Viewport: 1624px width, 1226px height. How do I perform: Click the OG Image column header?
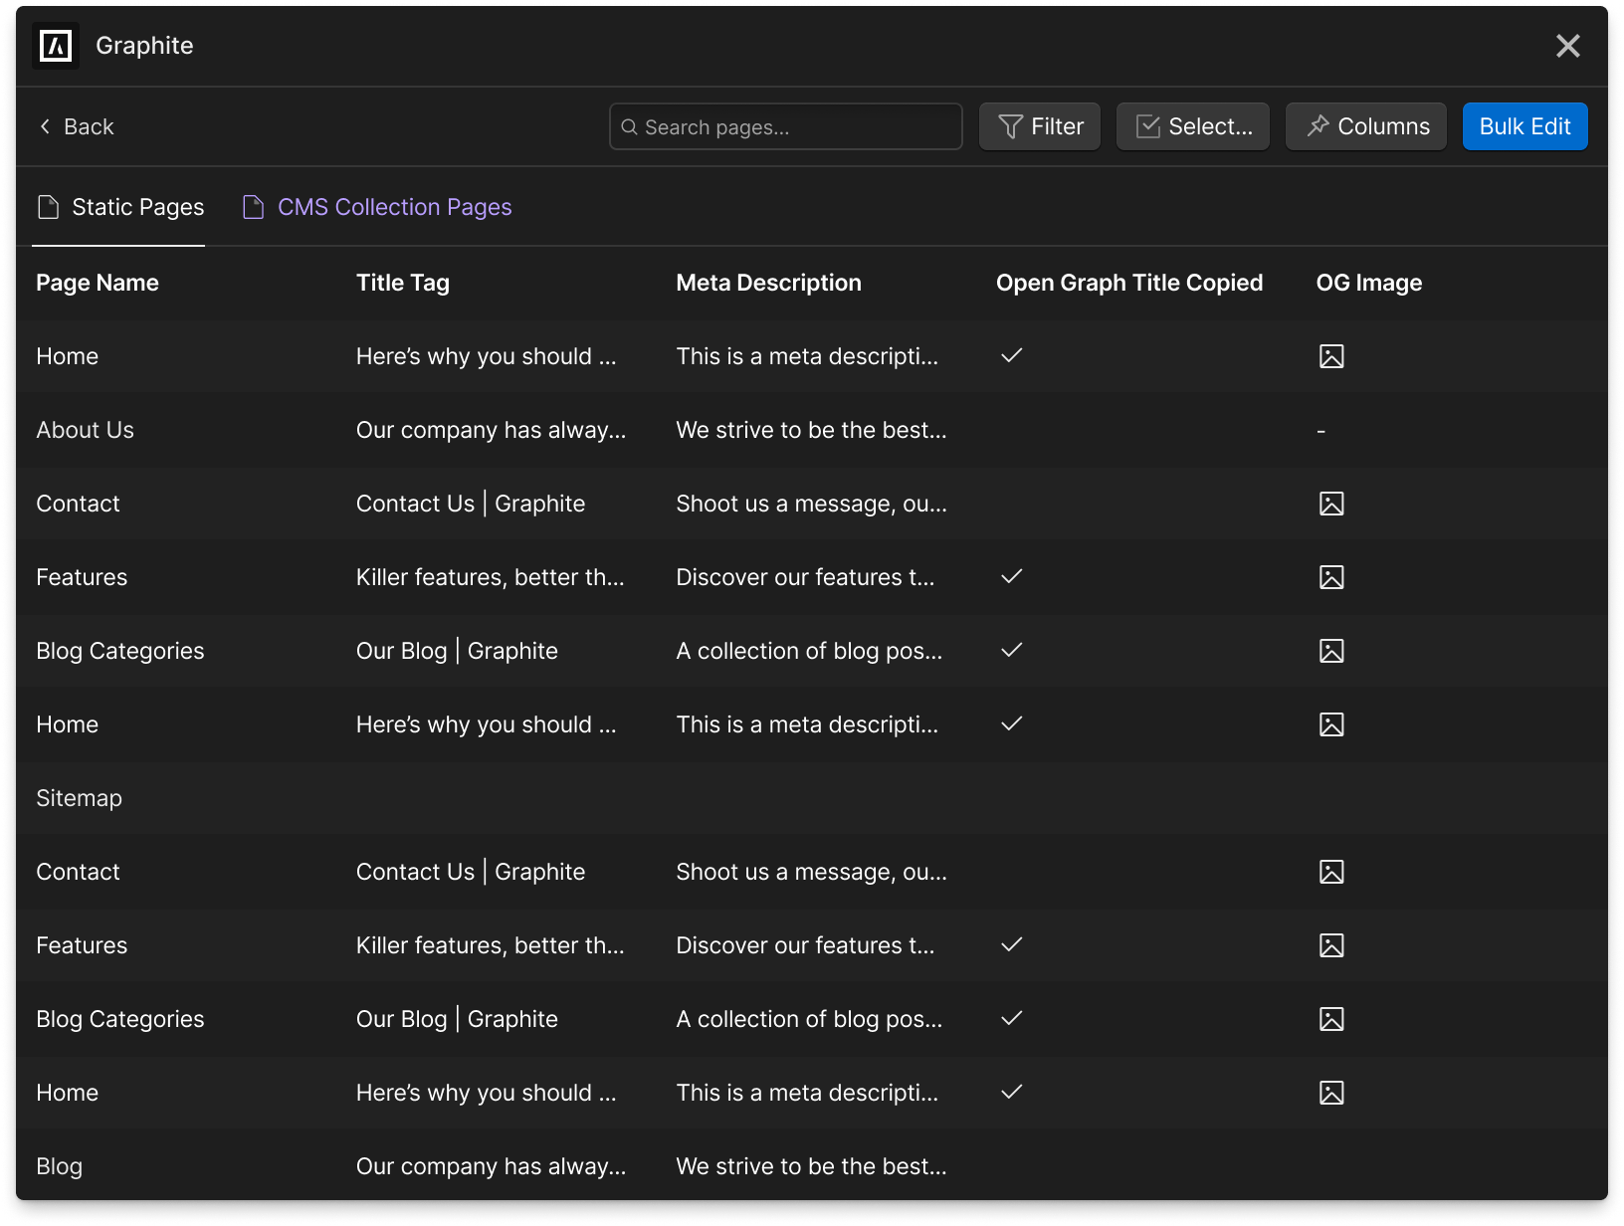point(1369,283)
